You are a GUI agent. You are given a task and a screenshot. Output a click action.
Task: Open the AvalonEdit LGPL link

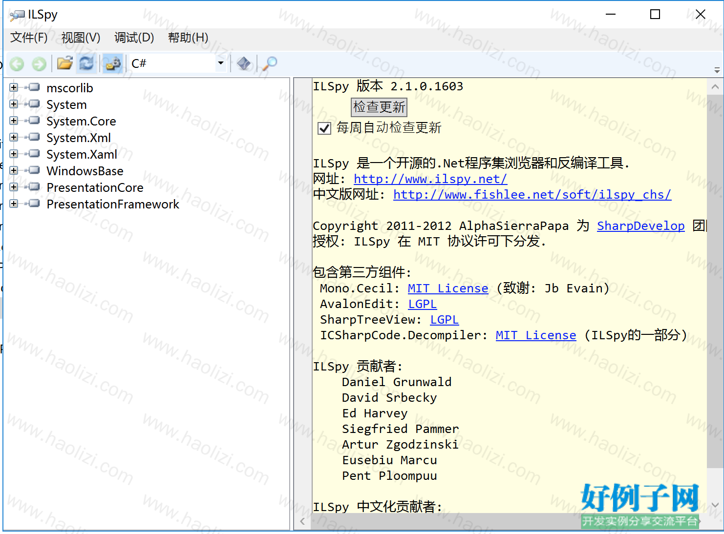[422, 304]
